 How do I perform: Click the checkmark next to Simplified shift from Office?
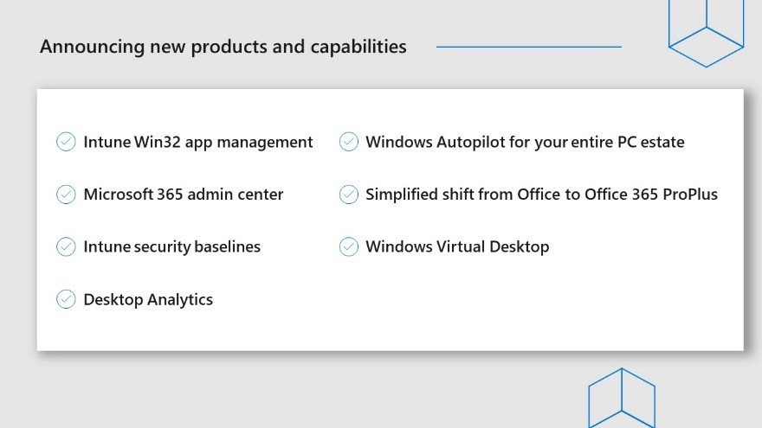[348, 195]
